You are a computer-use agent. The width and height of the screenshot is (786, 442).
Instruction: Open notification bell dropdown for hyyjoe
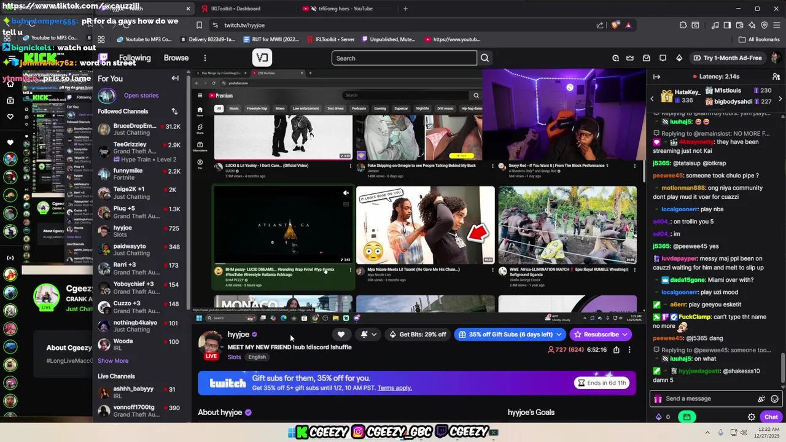click(x=368, y=335)
